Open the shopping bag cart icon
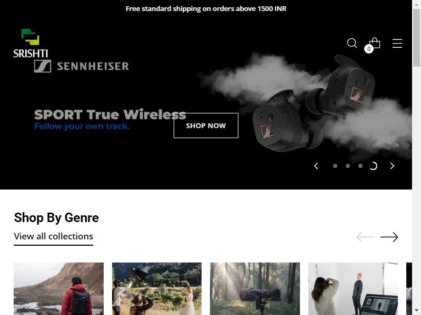421x315 pixels. coord(375,43)
